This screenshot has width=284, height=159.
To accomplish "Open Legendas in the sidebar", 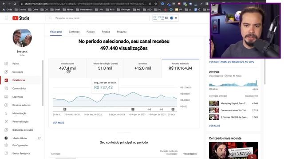I will [x=18, y=97].
